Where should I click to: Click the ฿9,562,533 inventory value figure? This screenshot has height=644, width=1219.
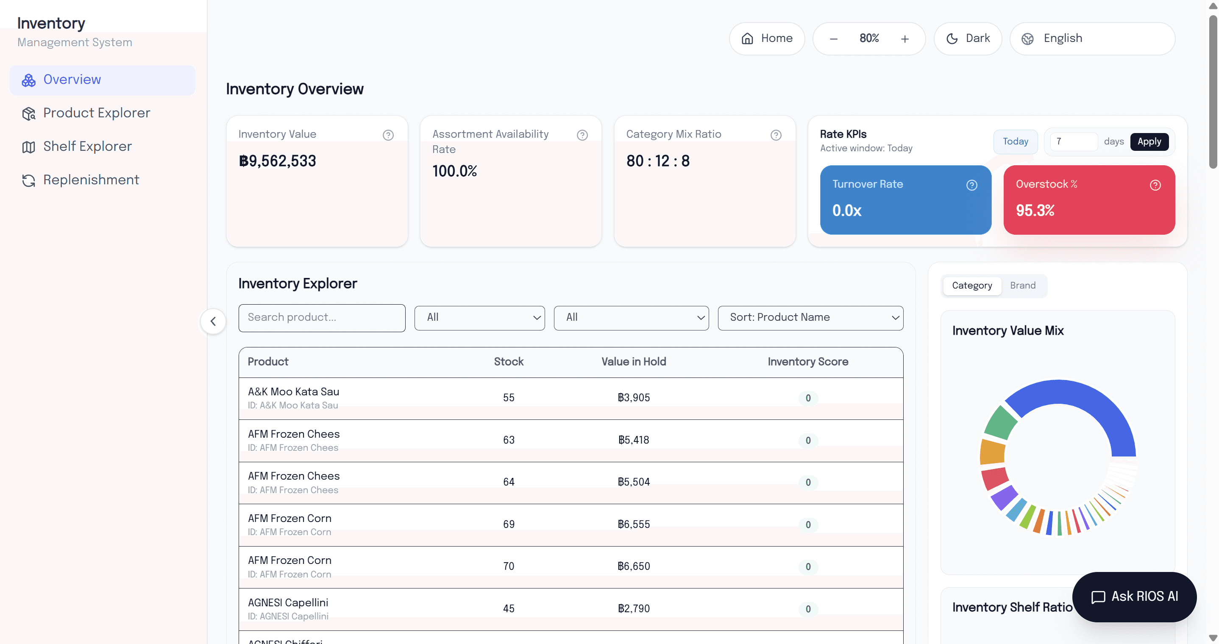277,161
